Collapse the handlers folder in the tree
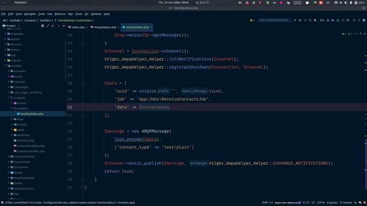 tap(11, 108)
